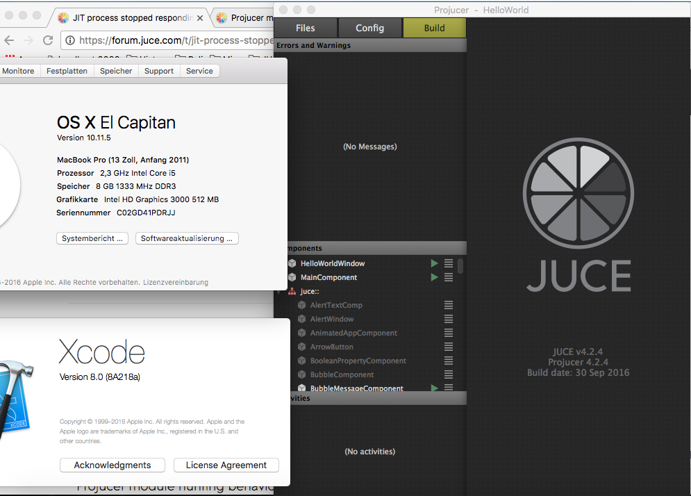The image size is (691, 496).
Task: Click the cube icon next to BubbleMessageComponent
Action: (x=302, y=388)
